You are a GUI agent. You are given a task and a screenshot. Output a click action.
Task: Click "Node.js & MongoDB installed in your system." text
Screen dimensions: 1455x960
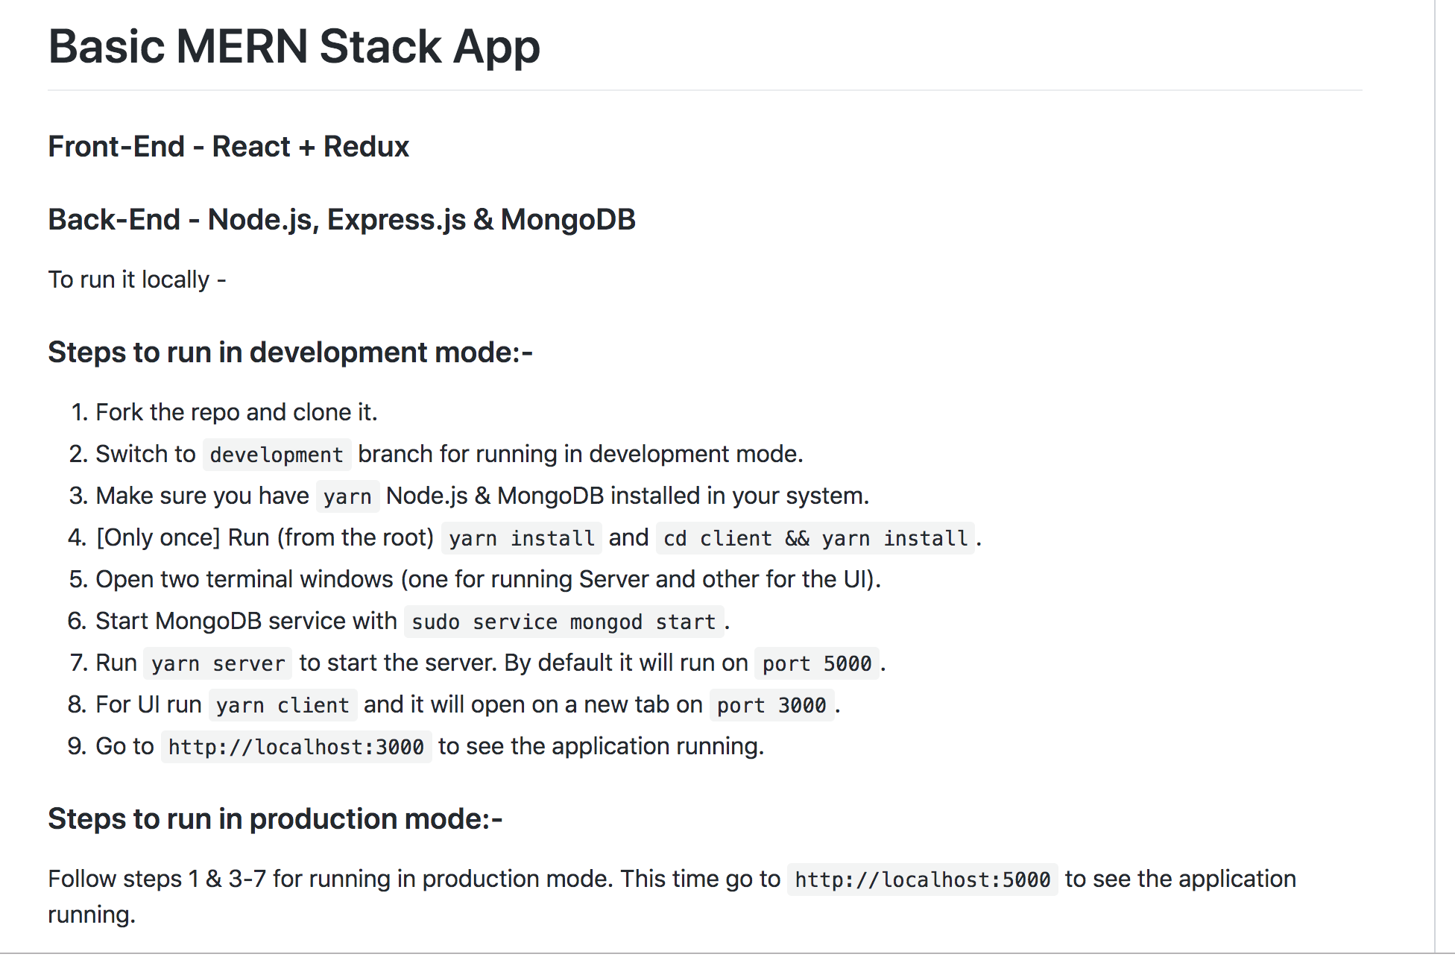[x=628, y=496]
